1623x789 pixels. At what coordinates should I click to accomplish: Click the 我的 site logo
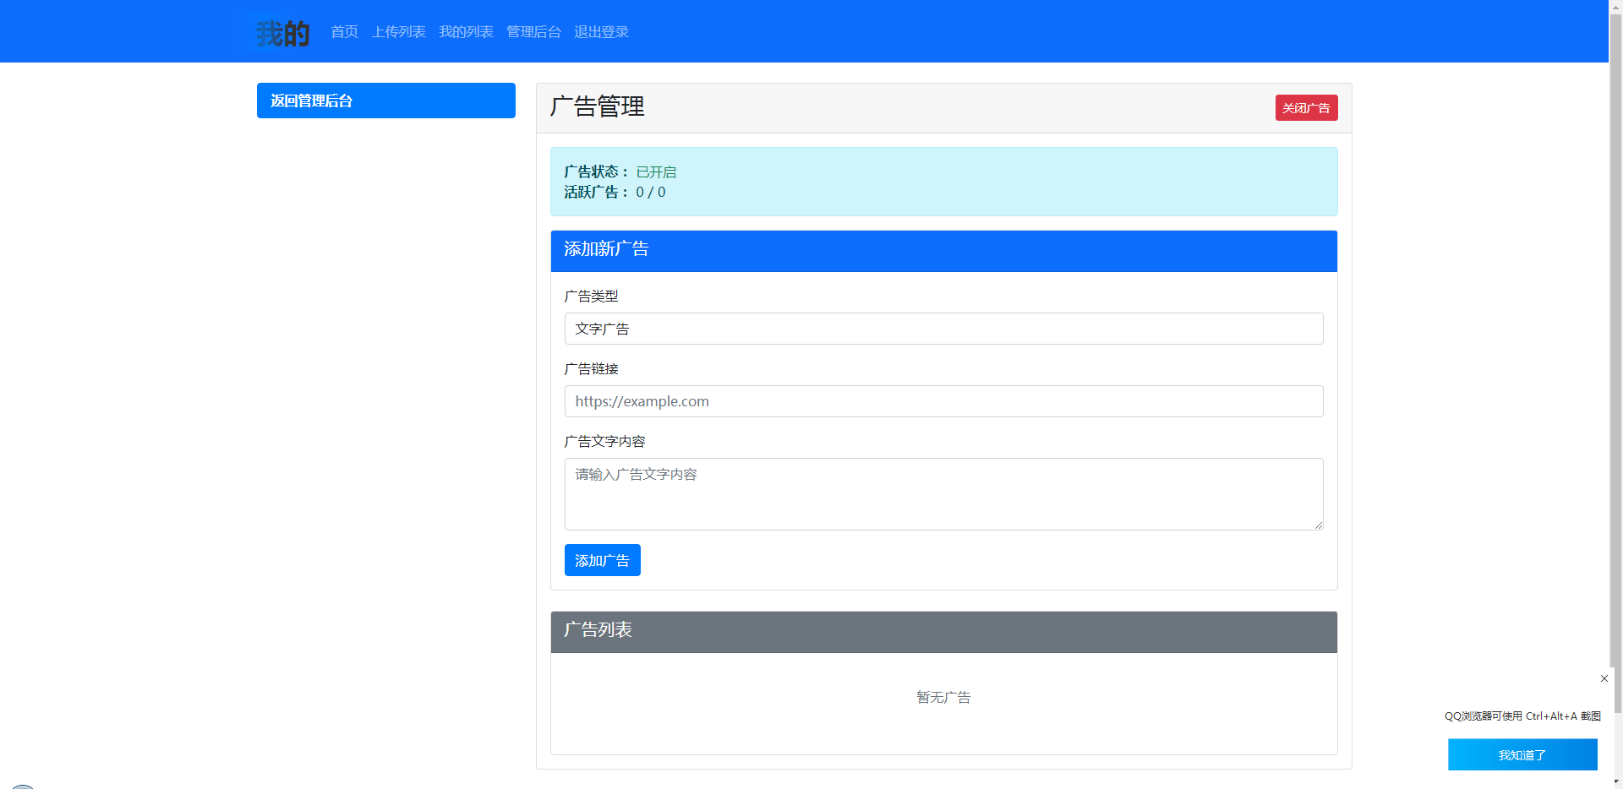click(283, 33)
